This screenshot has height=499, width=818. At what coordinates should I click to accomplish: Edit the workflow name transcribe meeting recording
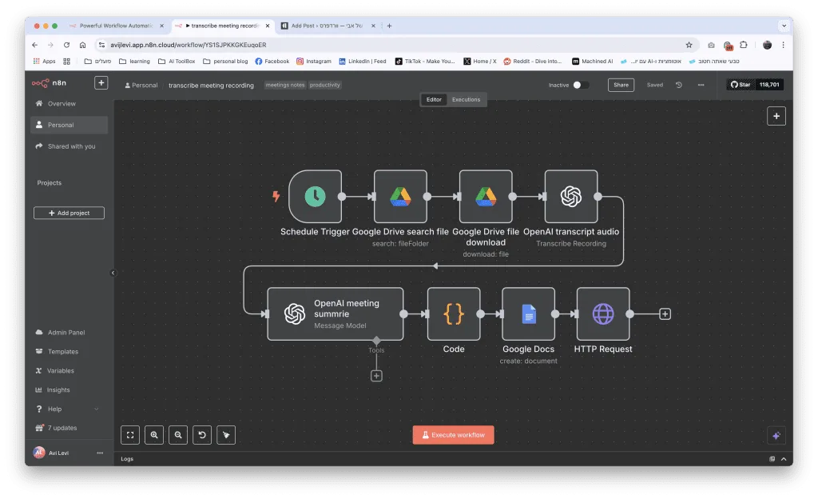point(211,85)
